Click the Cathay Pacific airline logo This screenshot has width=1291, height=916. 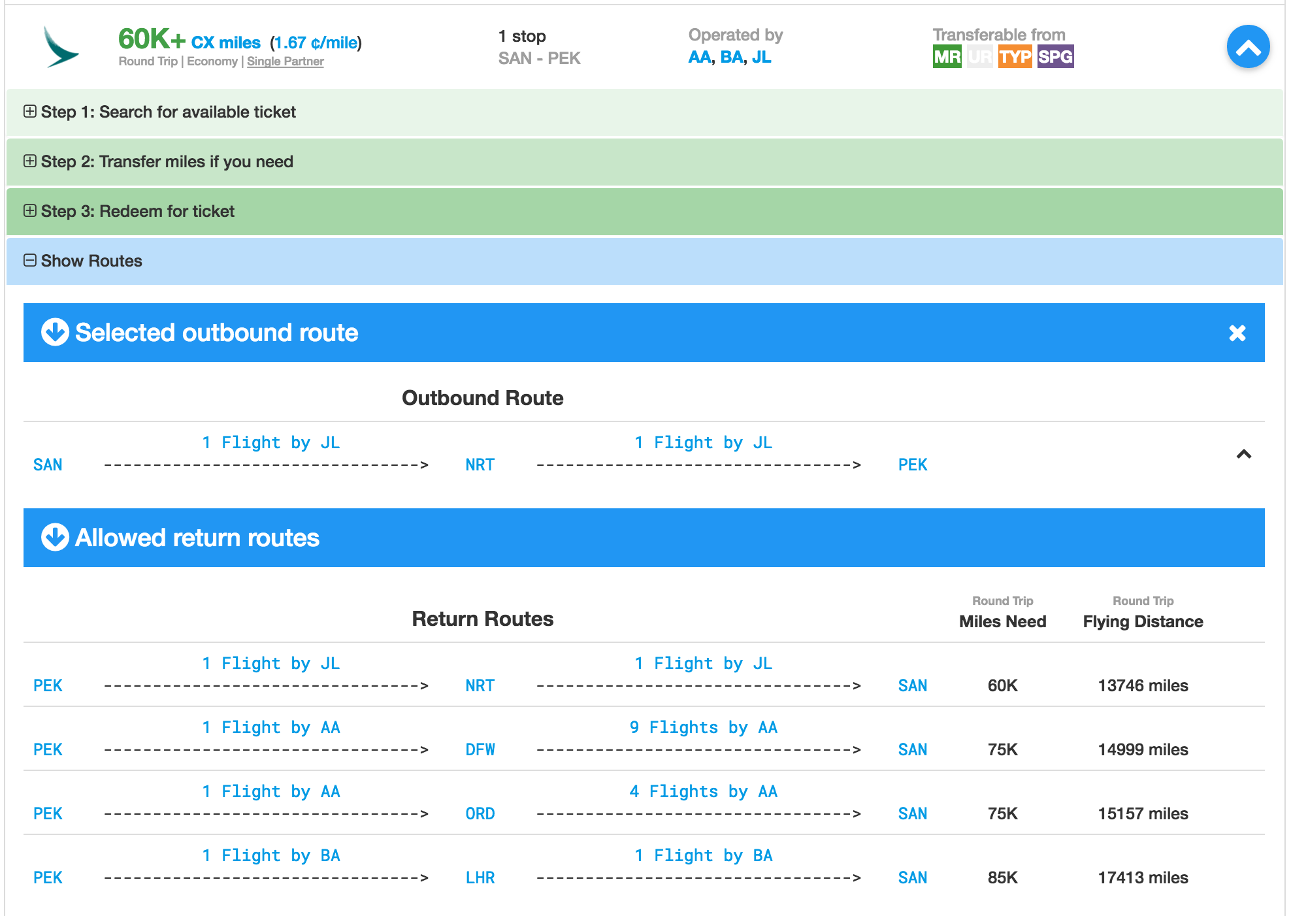61,47
